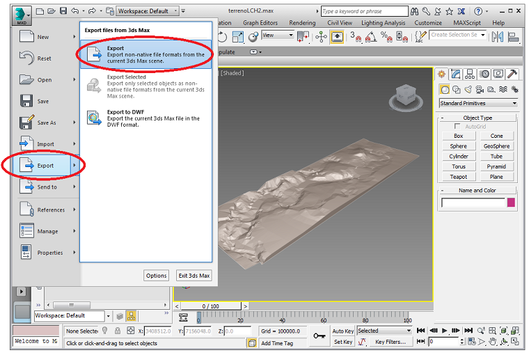The width and height of the screenshot is (529, 355).
Task: Select the Cameras category icon
Action: click(480, 90)
